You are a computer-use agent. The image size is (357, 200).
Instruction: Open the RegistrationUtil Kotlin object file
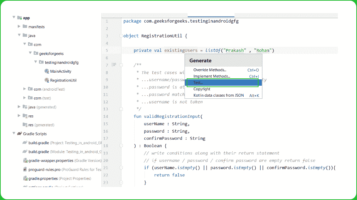(63, 80)
